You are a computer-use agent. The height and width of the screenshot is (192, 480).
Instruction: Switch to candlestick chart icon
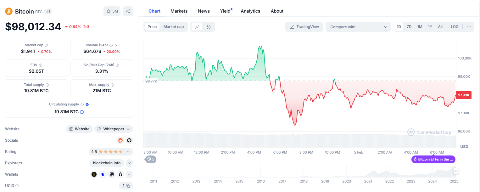(x=209, y=27)
